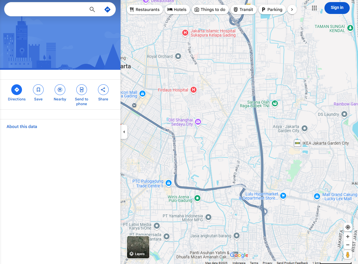Select Jakarta Islamic Hospital map pin
Screen dimensions: 358x264
[185, 33]
